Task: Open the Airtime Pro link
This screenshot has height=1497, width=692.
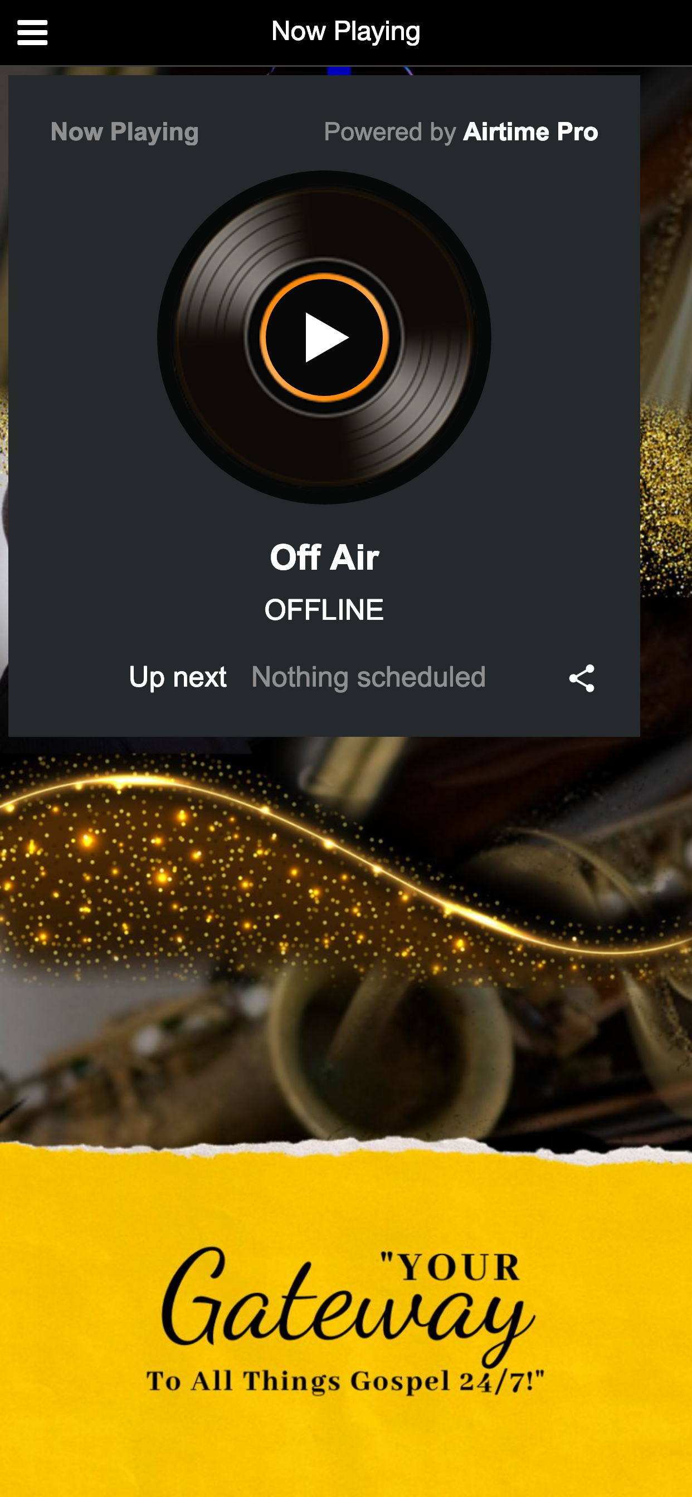Action: click(x=530, y=132)
